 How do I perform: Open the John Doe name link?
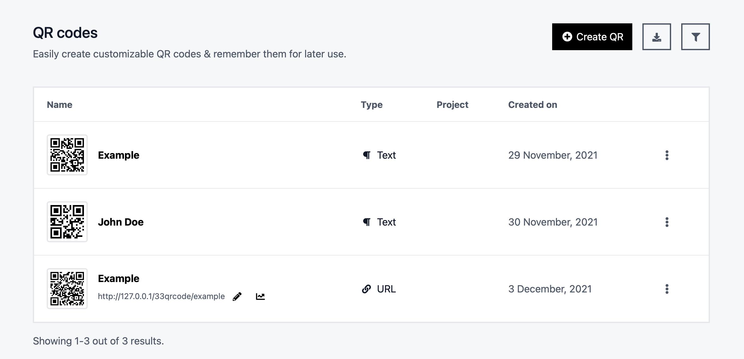coord(121,222)
